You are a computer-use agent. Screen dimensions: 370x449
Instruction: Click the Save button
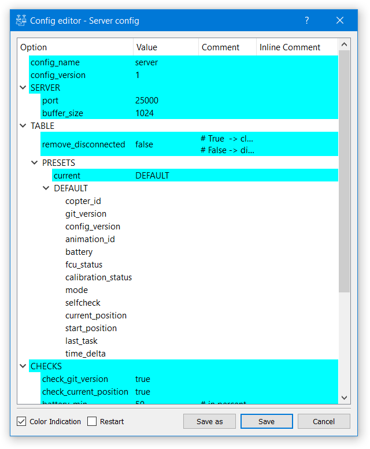pos(267,421)
